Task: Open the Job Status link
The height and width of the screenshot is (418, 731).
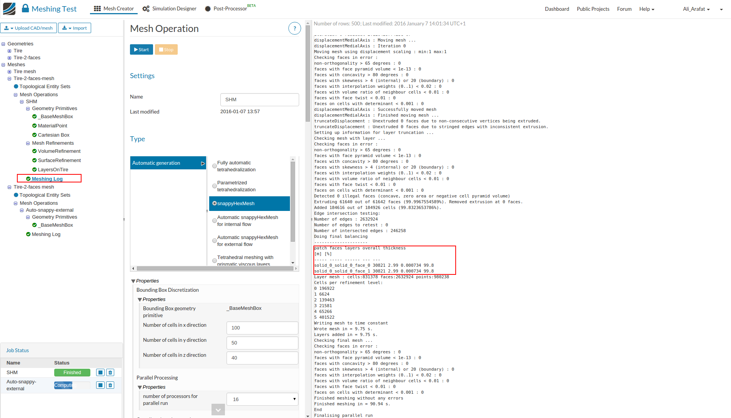Action: coord(18,350)
